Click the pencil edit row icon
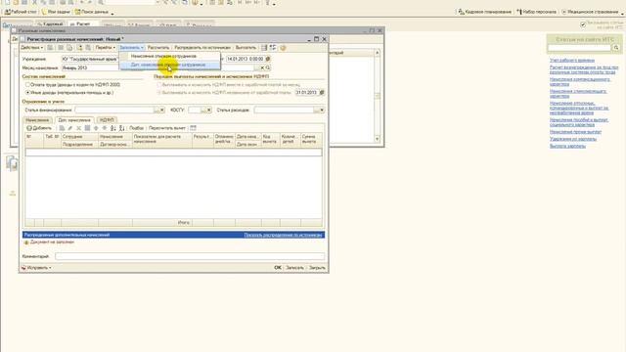Image resolution: width=626 pixels, height=352 pixels. pyautogui.click(x=70, y=128)
